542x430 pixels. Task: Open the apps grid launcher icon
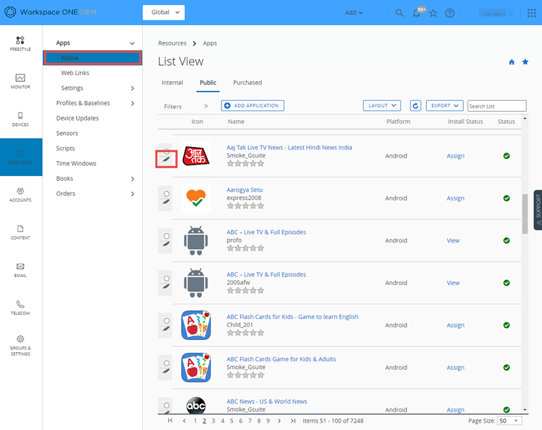pyautogui.click(x=532, y=13)
